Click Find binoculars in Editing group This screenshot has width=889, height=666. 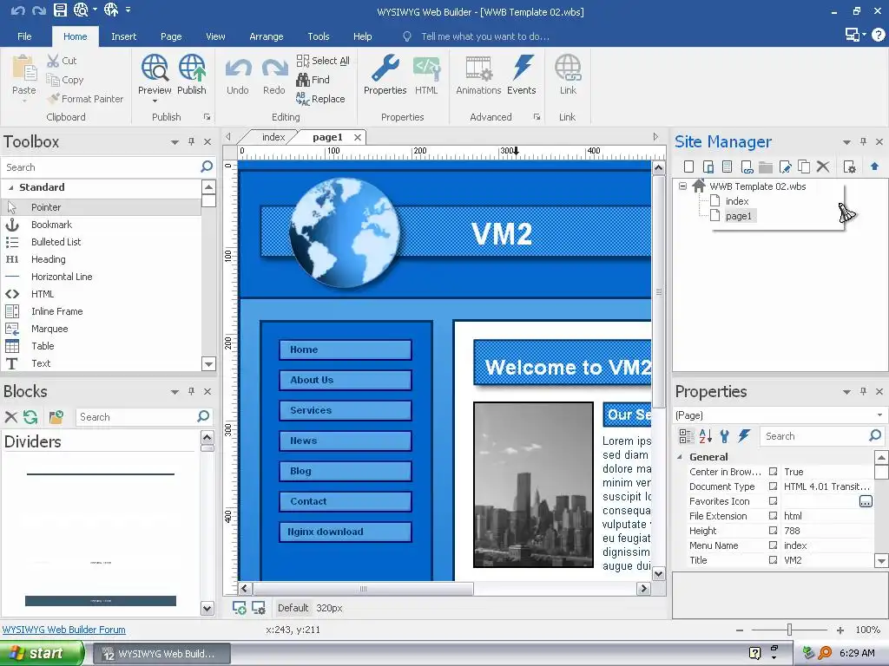[313, 80]
